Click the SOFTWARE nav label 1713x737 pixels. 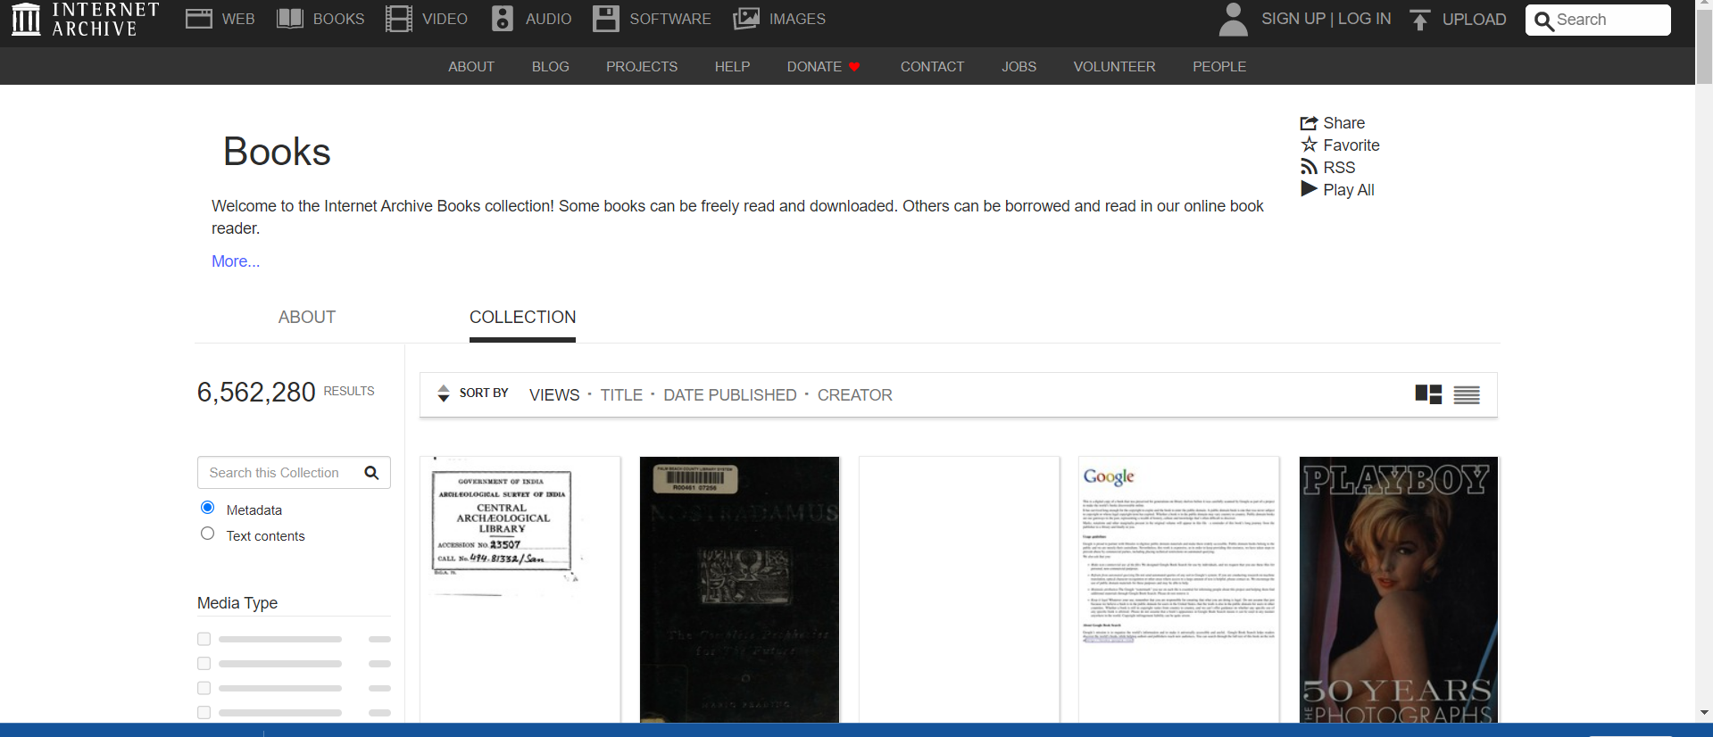pos(670,19)
